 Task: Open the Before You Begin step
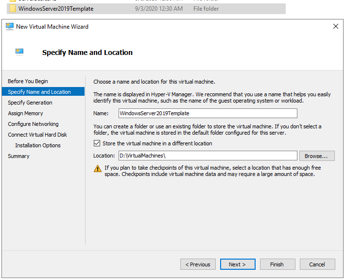28,81
